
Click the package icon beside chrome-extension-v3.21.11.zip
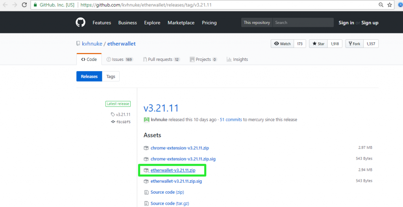[x=146, y=148]
